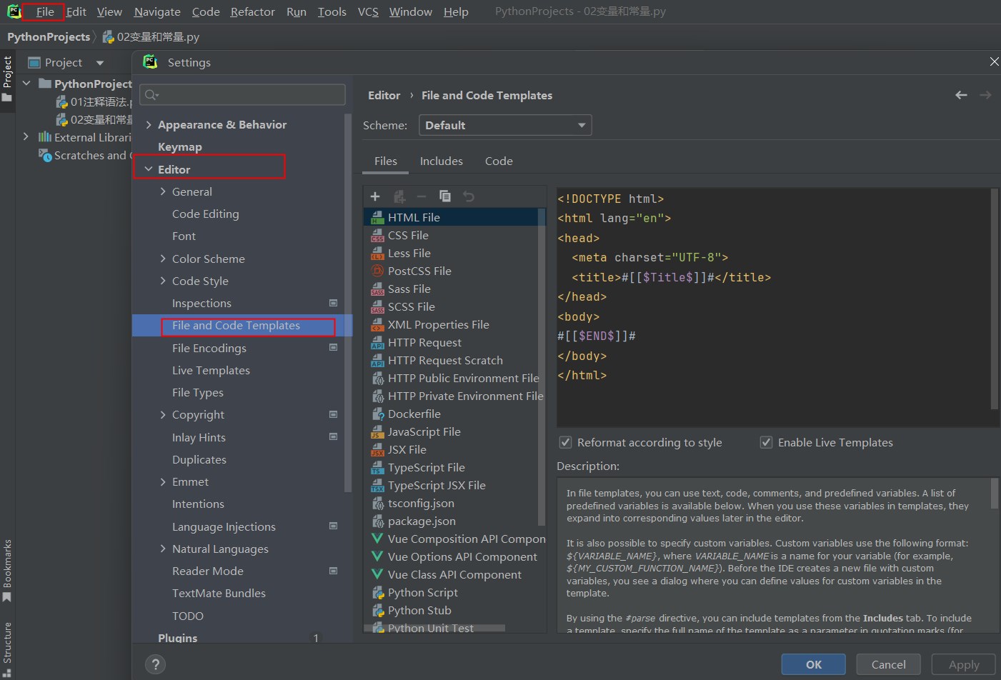Image resolution: width=1001 pixels, height=680 pixels.
Task: Click the Inspections project-level settings icon
Action: [x=333, y=303]
